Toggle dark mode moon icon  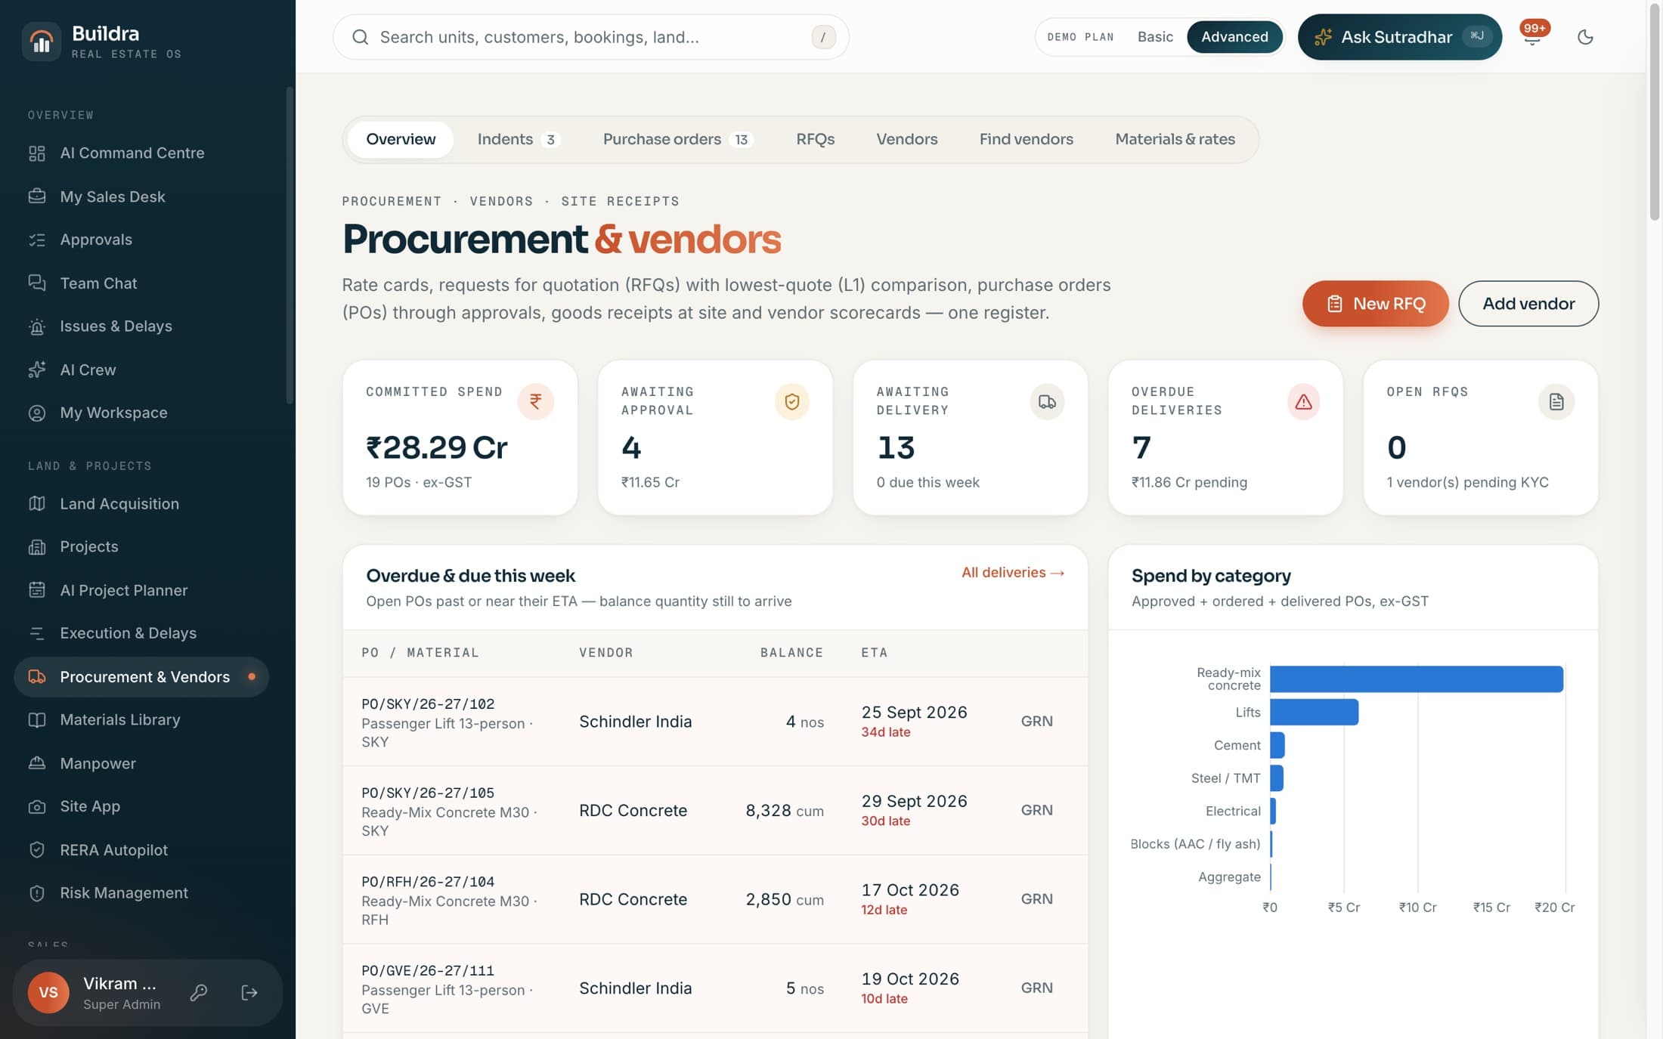1585,37
